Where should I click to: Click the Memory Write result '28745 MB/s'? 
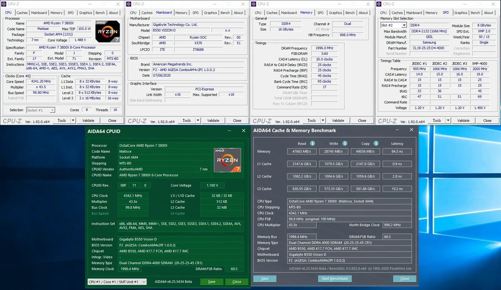(x=333, y=151)
